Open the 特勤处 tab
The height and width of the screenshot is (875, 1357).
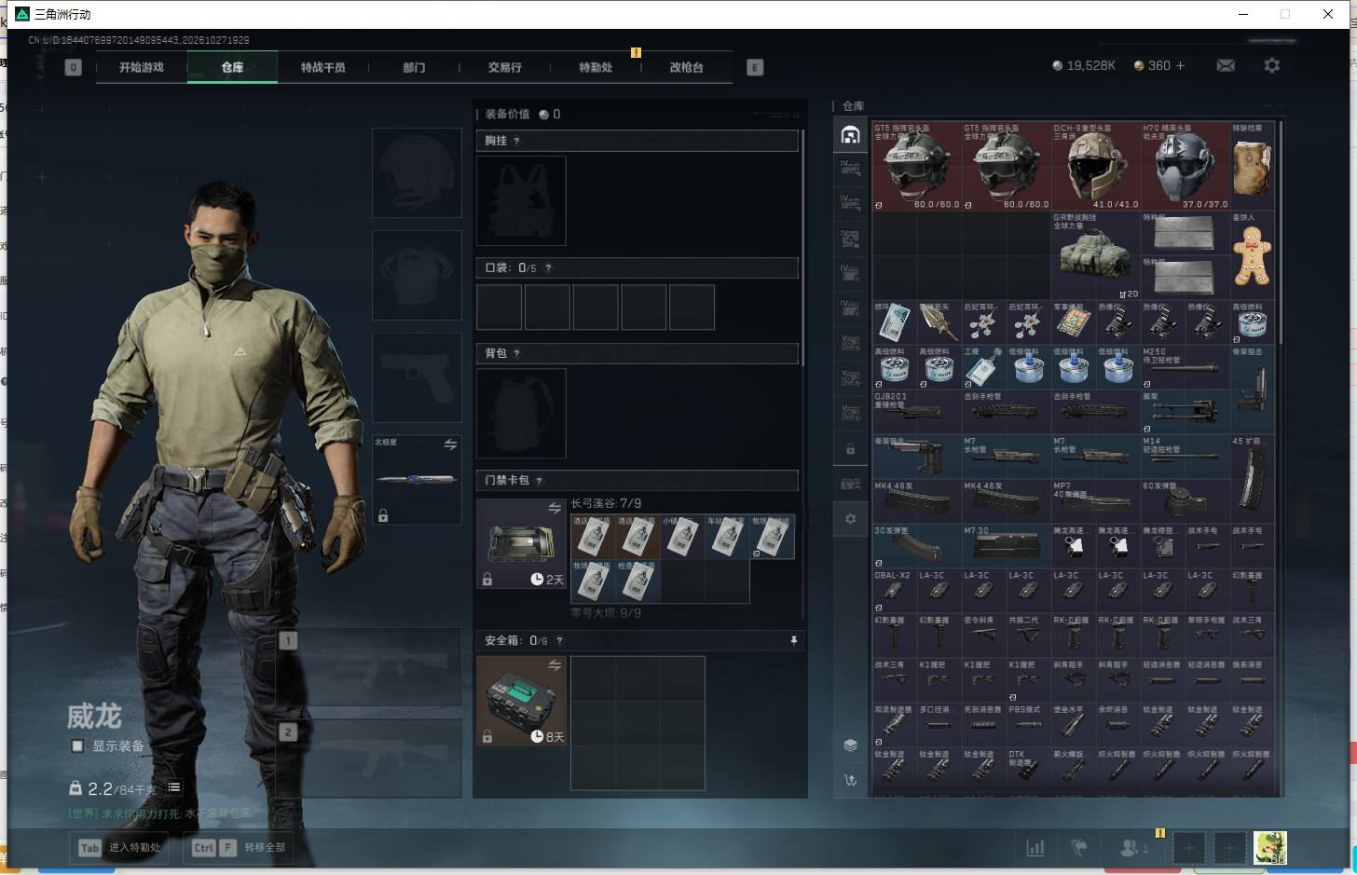click(596, 67)
